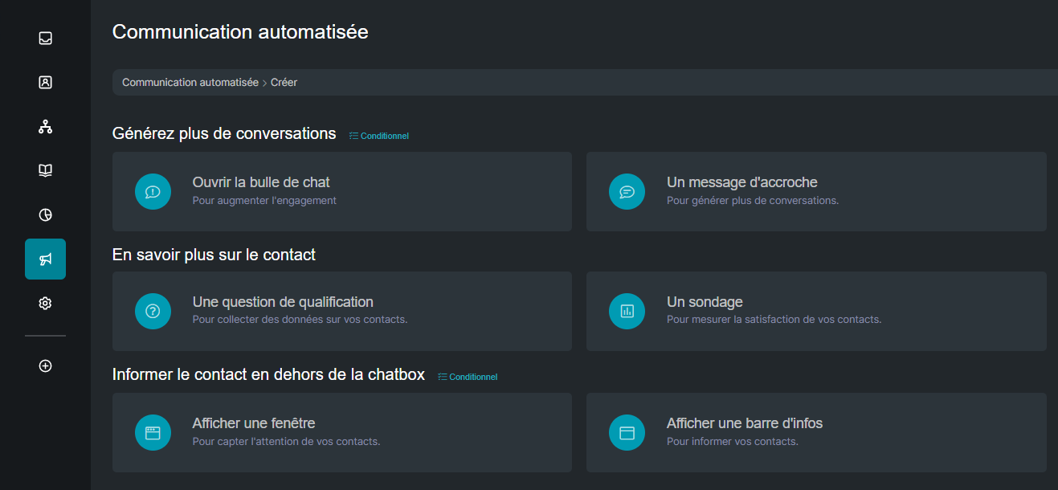The image size is (1058, 490).
Task: Click 'Conditionnel' next to 'Générez plus de conversations'
Action: tap(378, 135)
